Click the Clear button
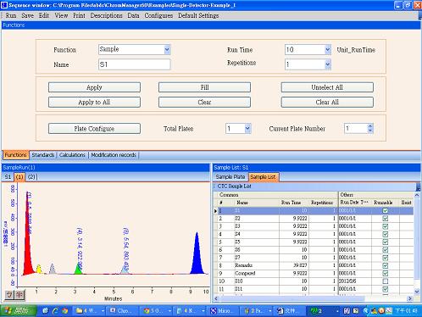Viewport: 422px width, 317px height. (x=204, y=102)
